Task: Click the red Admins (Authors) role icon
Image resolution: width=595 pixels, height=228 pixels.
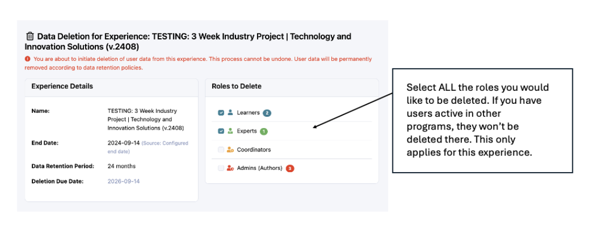Action: coord(230,168)
